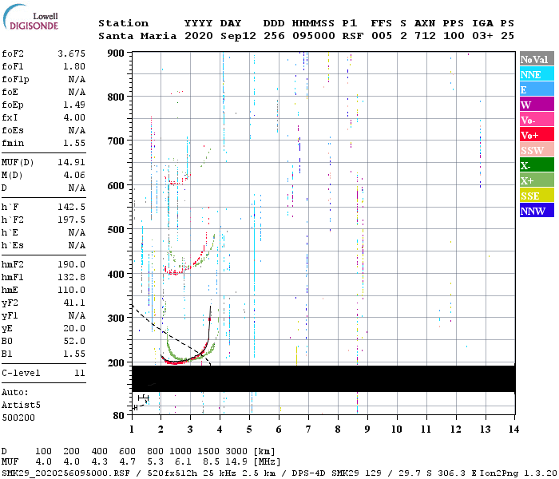
Task: Click the B1 value 1.55
Action: (x=74, y=354)
